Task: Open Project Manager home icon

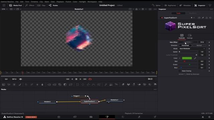Action: (203, 117)
